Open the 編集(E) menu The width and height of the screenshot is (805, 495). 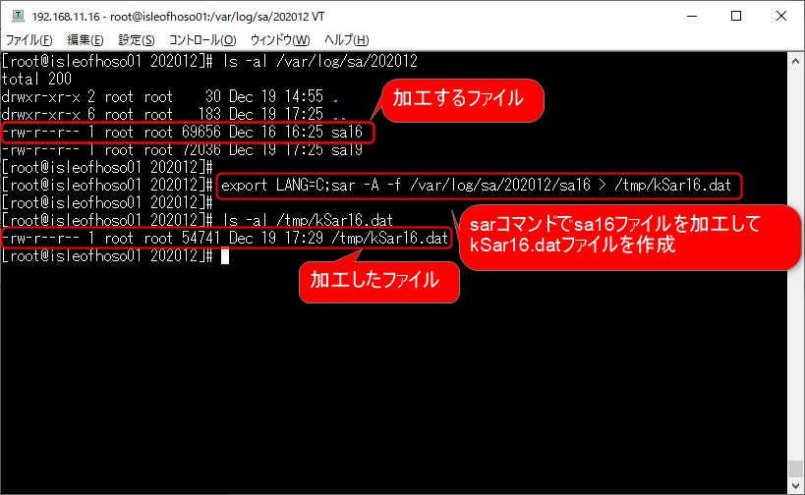coord(86,40)
